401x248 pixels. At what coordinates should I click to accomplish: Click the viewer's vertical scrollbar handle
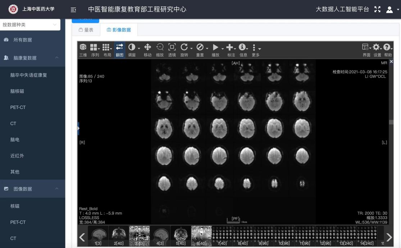pos(391,122)
